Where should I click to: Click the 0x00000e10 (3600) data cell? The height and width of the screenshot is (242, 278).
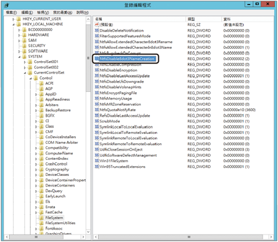coord(239,110)
